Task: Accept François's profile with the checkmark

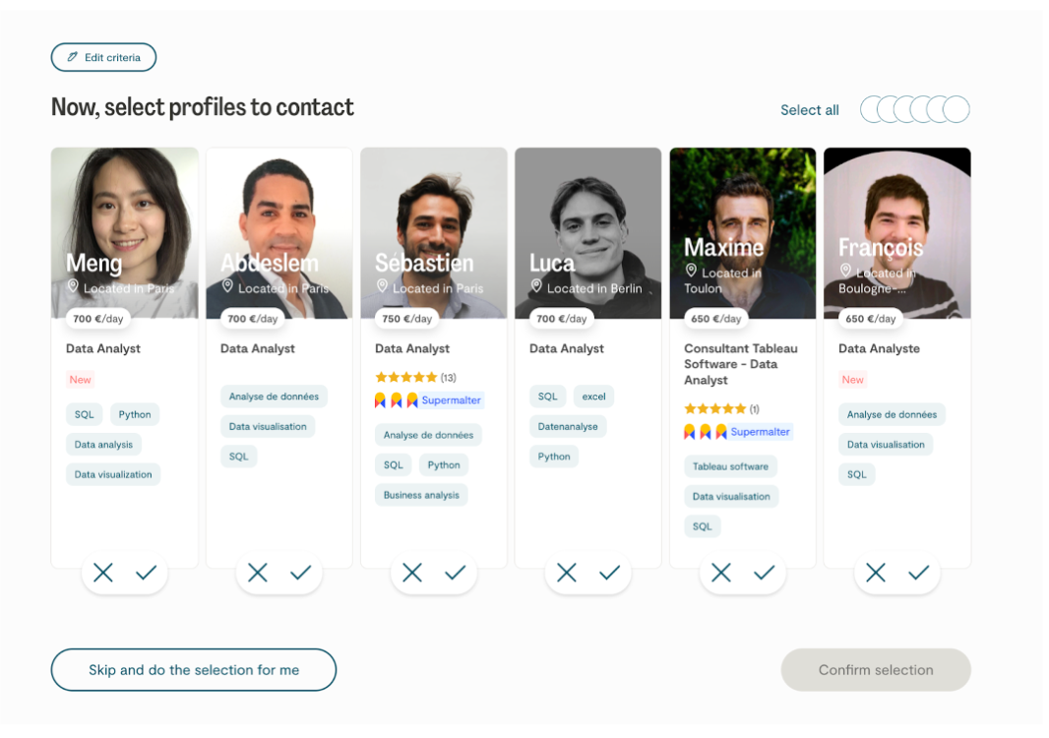Action: point(919,573)
